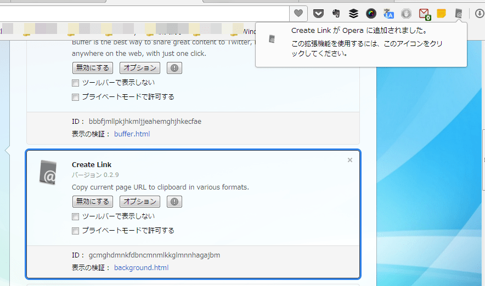The width and height of the screenshot is (485, 286).
Task: Click the AdBlock hand stop-sign icon
Action: pyautogui.click(x=406, y=13)
